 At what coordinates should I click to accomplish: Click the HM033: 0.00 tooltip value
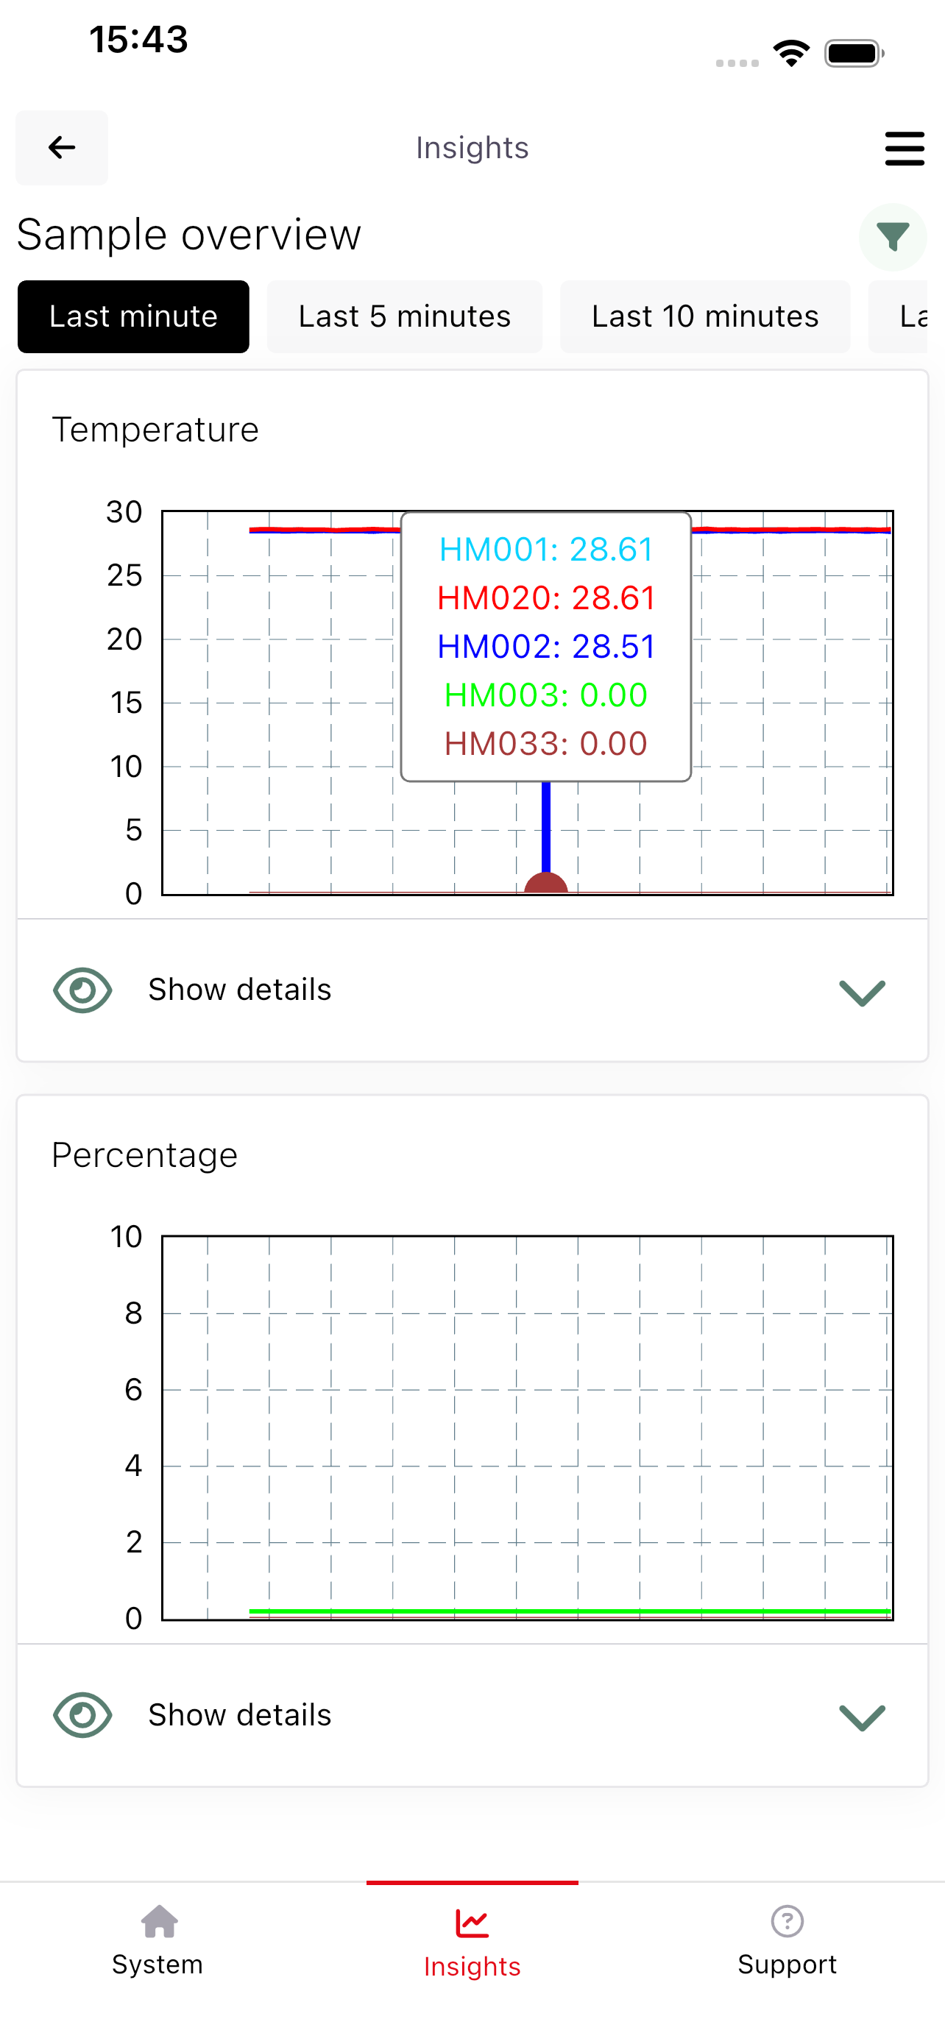click(x=546, y=743)
